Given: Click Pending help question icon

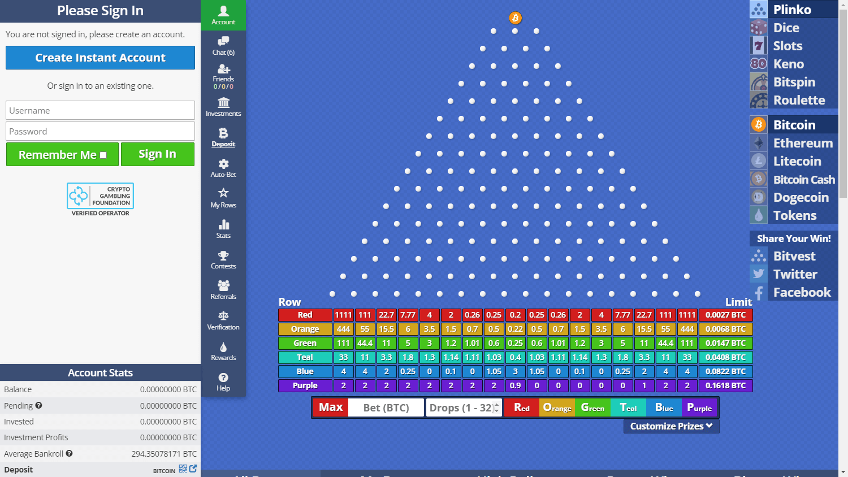Looking at the screenshot, I should (x=38, y=405).
